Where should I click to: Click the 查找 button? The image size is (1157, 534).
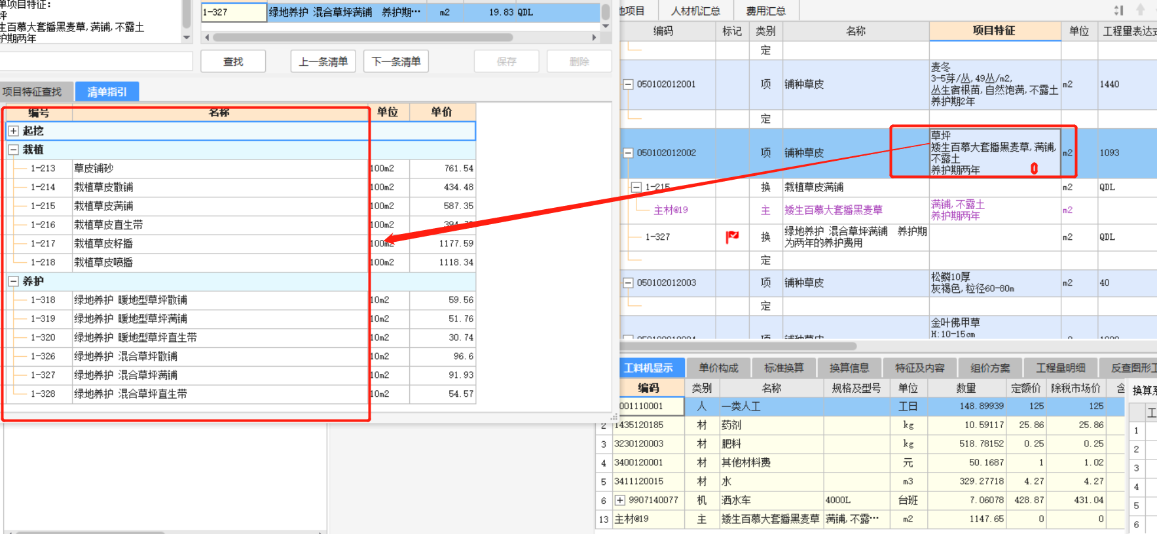233,61
